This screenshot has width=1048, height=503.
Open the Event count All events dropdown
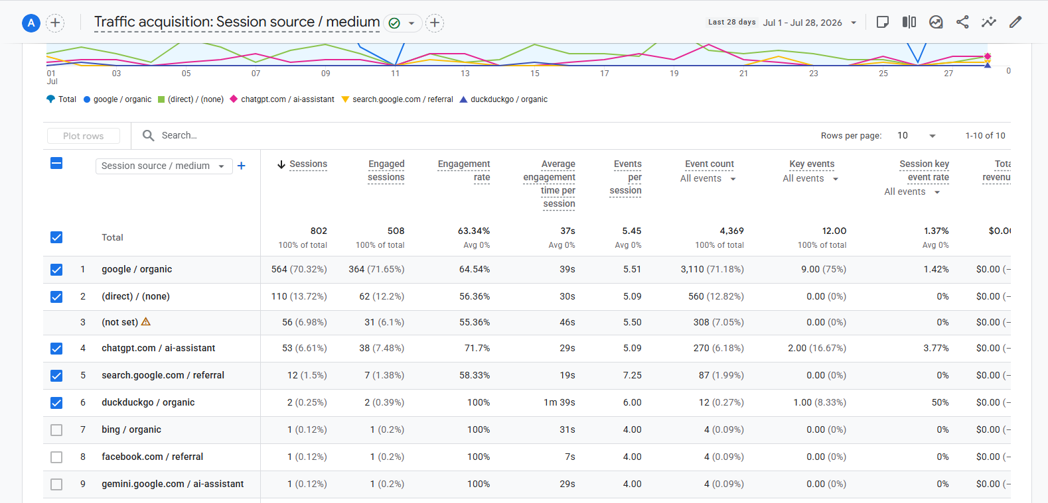pyautogui.click(x=708, y=178)
